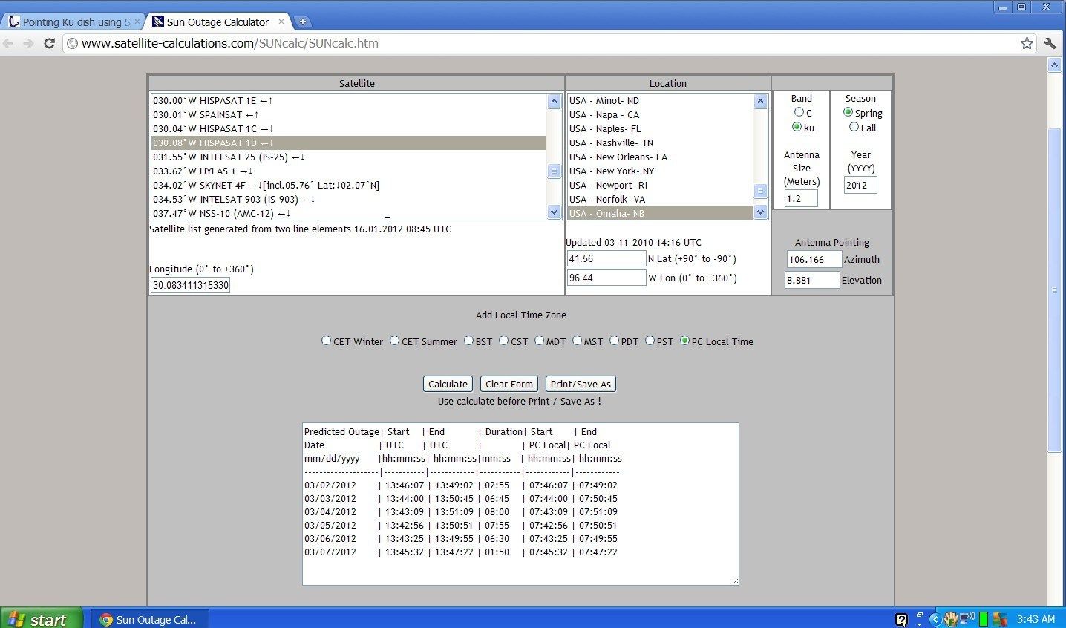This screenshot has width=1066, height=628.
Task: Select 034.02°W SKYNET 4F satellite
Action: 348,185
